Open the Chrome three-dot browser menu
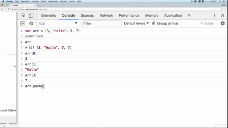Viewport: 228px width, 128px height. coord(225,9)
